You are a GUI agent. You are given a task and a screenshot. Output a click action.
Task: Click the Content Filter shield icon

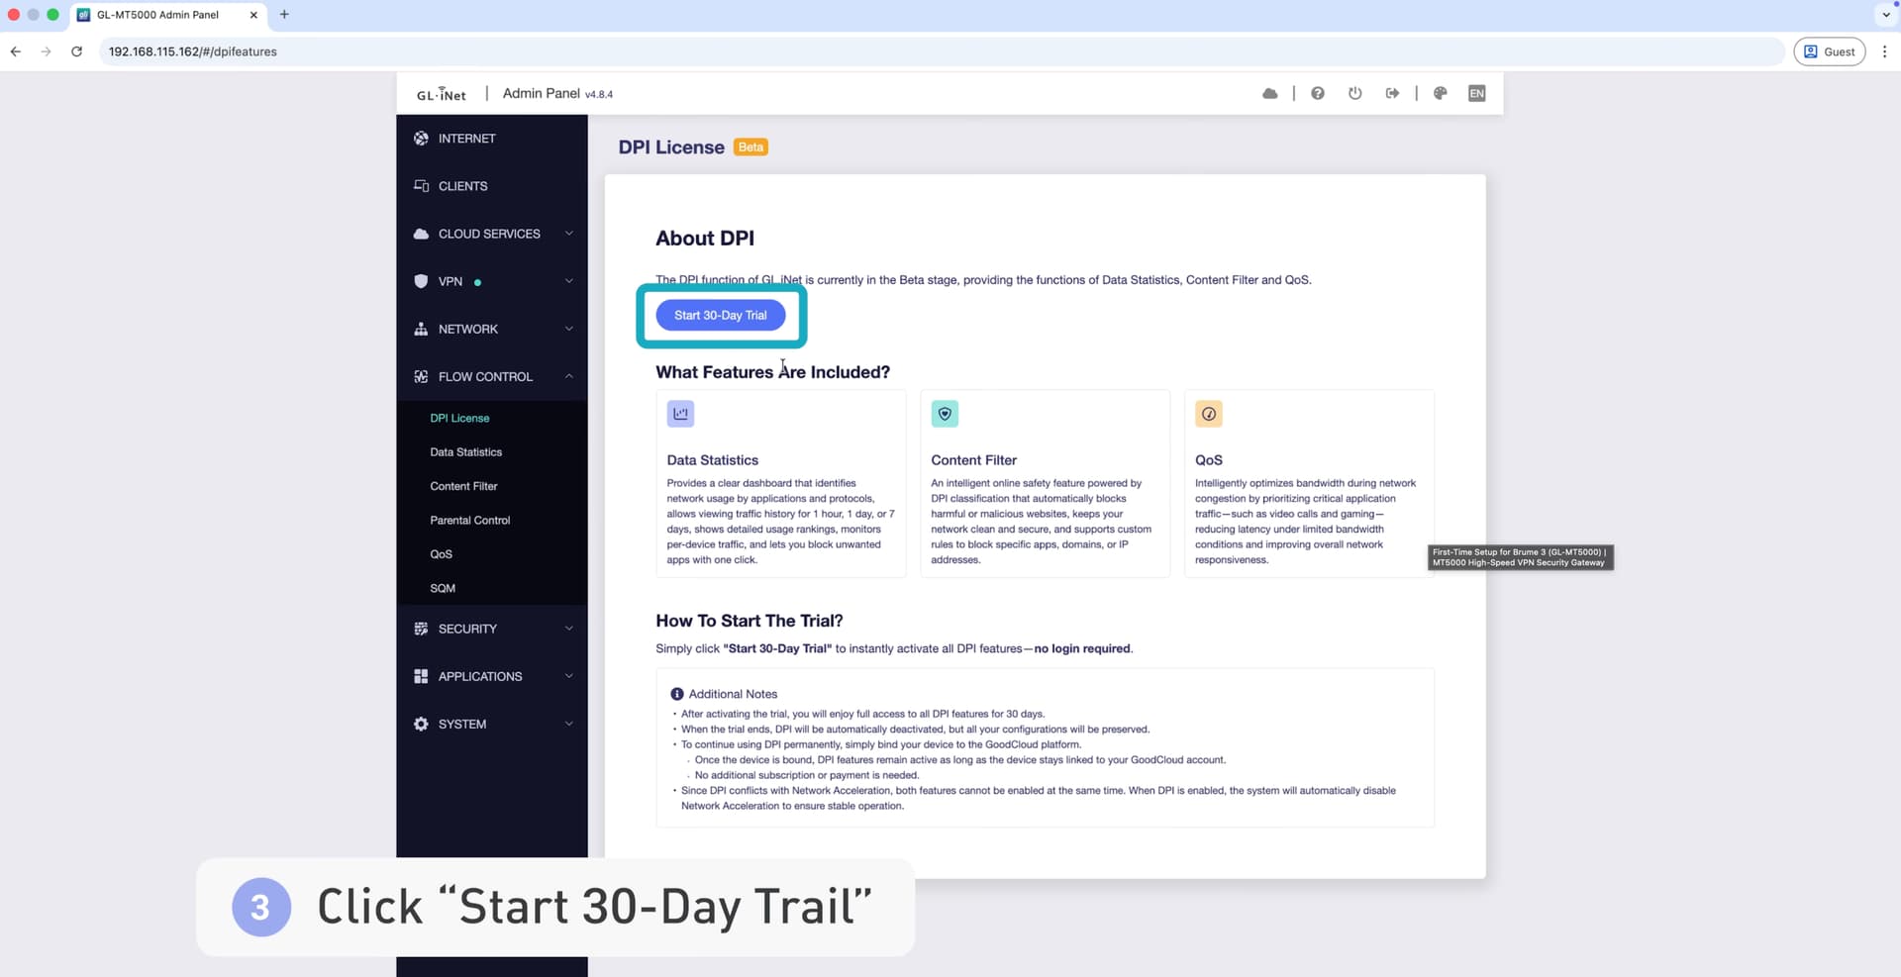pyautogui.click(x=945, y=414)
